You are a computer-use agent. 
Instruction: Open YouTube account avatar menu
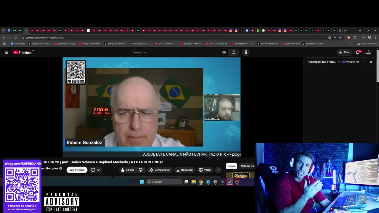tap(368, 52)
